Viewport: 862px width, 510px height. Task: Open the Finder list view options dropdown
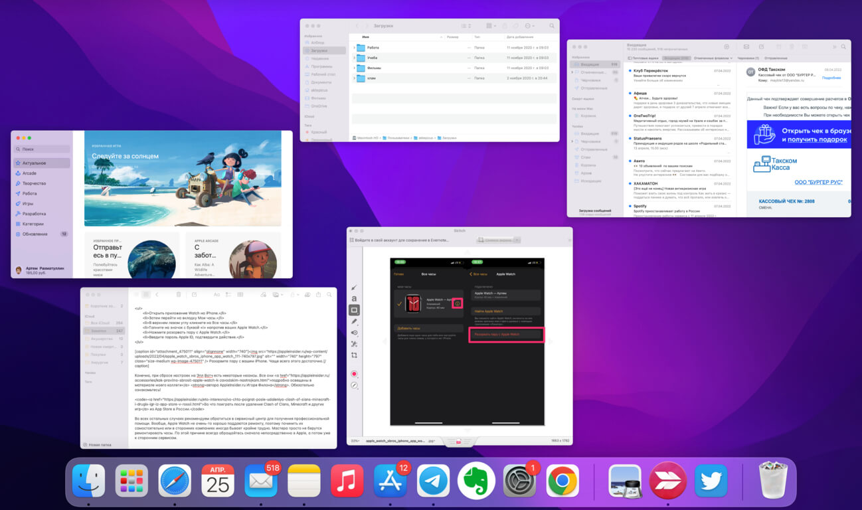(x=468, y=26)
